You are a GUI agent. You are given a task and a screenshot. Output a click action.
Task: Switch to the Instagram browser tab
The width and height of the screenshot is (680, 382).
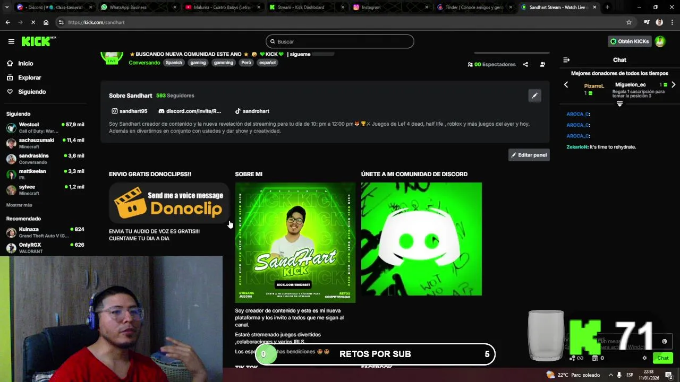pos(392,7)
